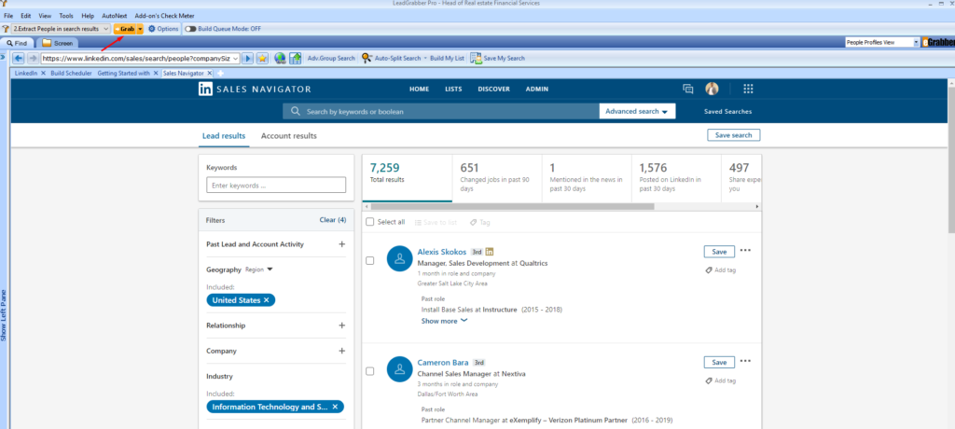Close the Sales Navigator tab
This screenshot has width=955, height=429.
point(210,73)
